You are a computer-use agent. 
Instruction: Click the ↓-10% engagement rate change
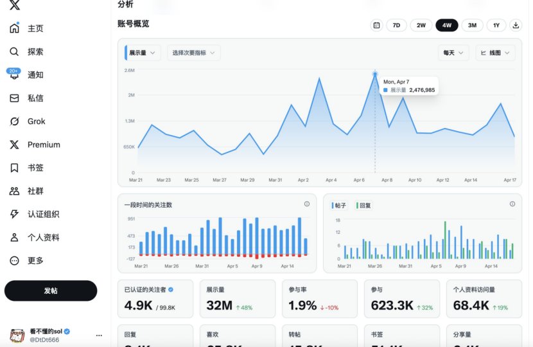pos(329,308)
